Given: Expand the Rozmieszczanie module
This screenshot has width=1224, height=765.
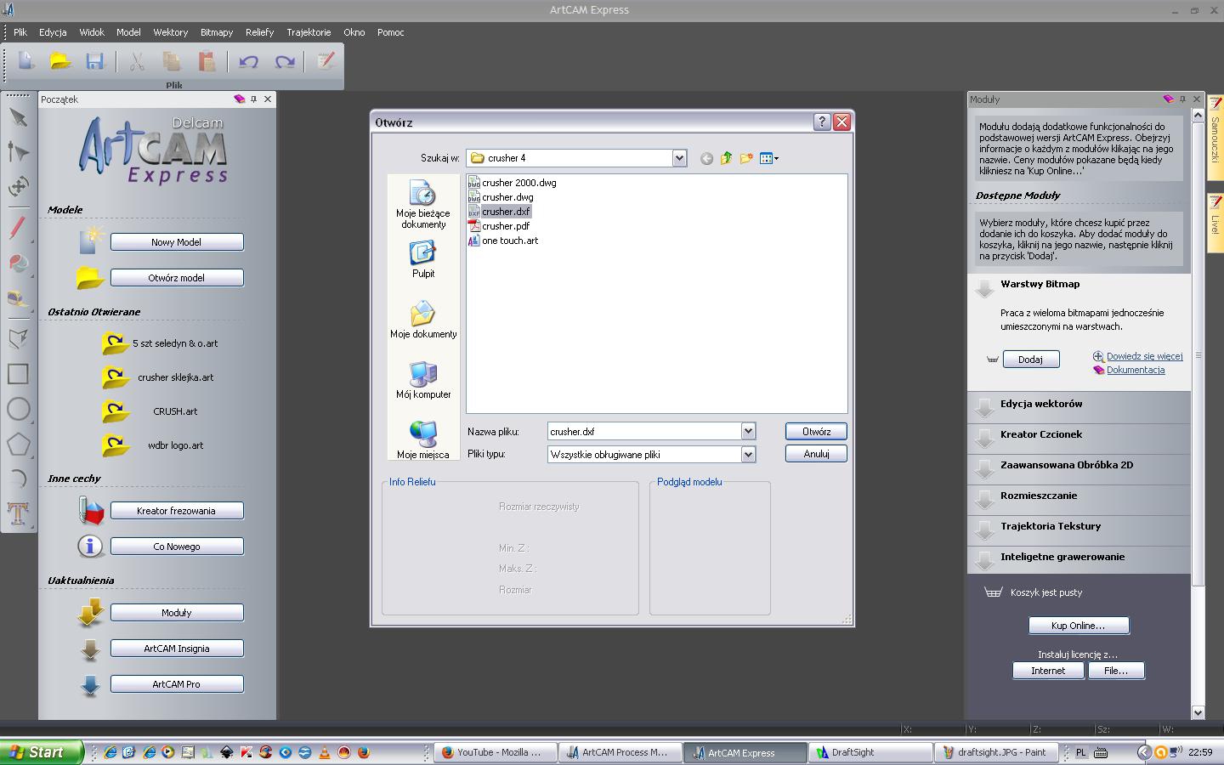Looking at the screenshot, I should tap(1079, 499).
